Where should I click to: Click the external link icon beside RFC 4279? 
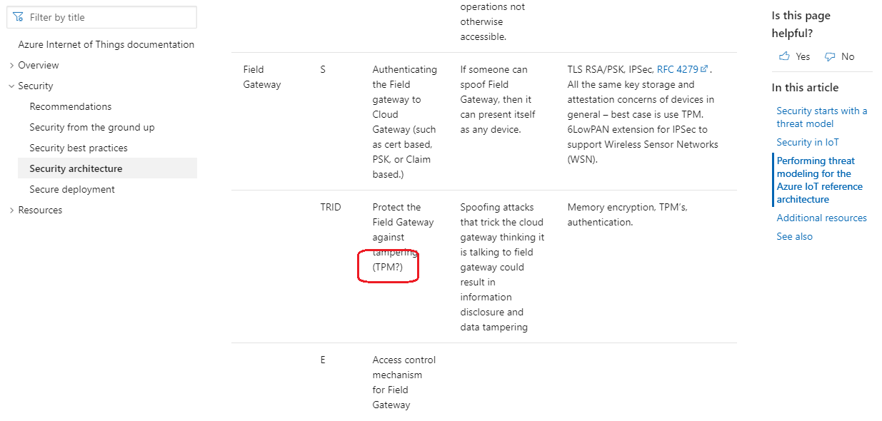(705, 69)
